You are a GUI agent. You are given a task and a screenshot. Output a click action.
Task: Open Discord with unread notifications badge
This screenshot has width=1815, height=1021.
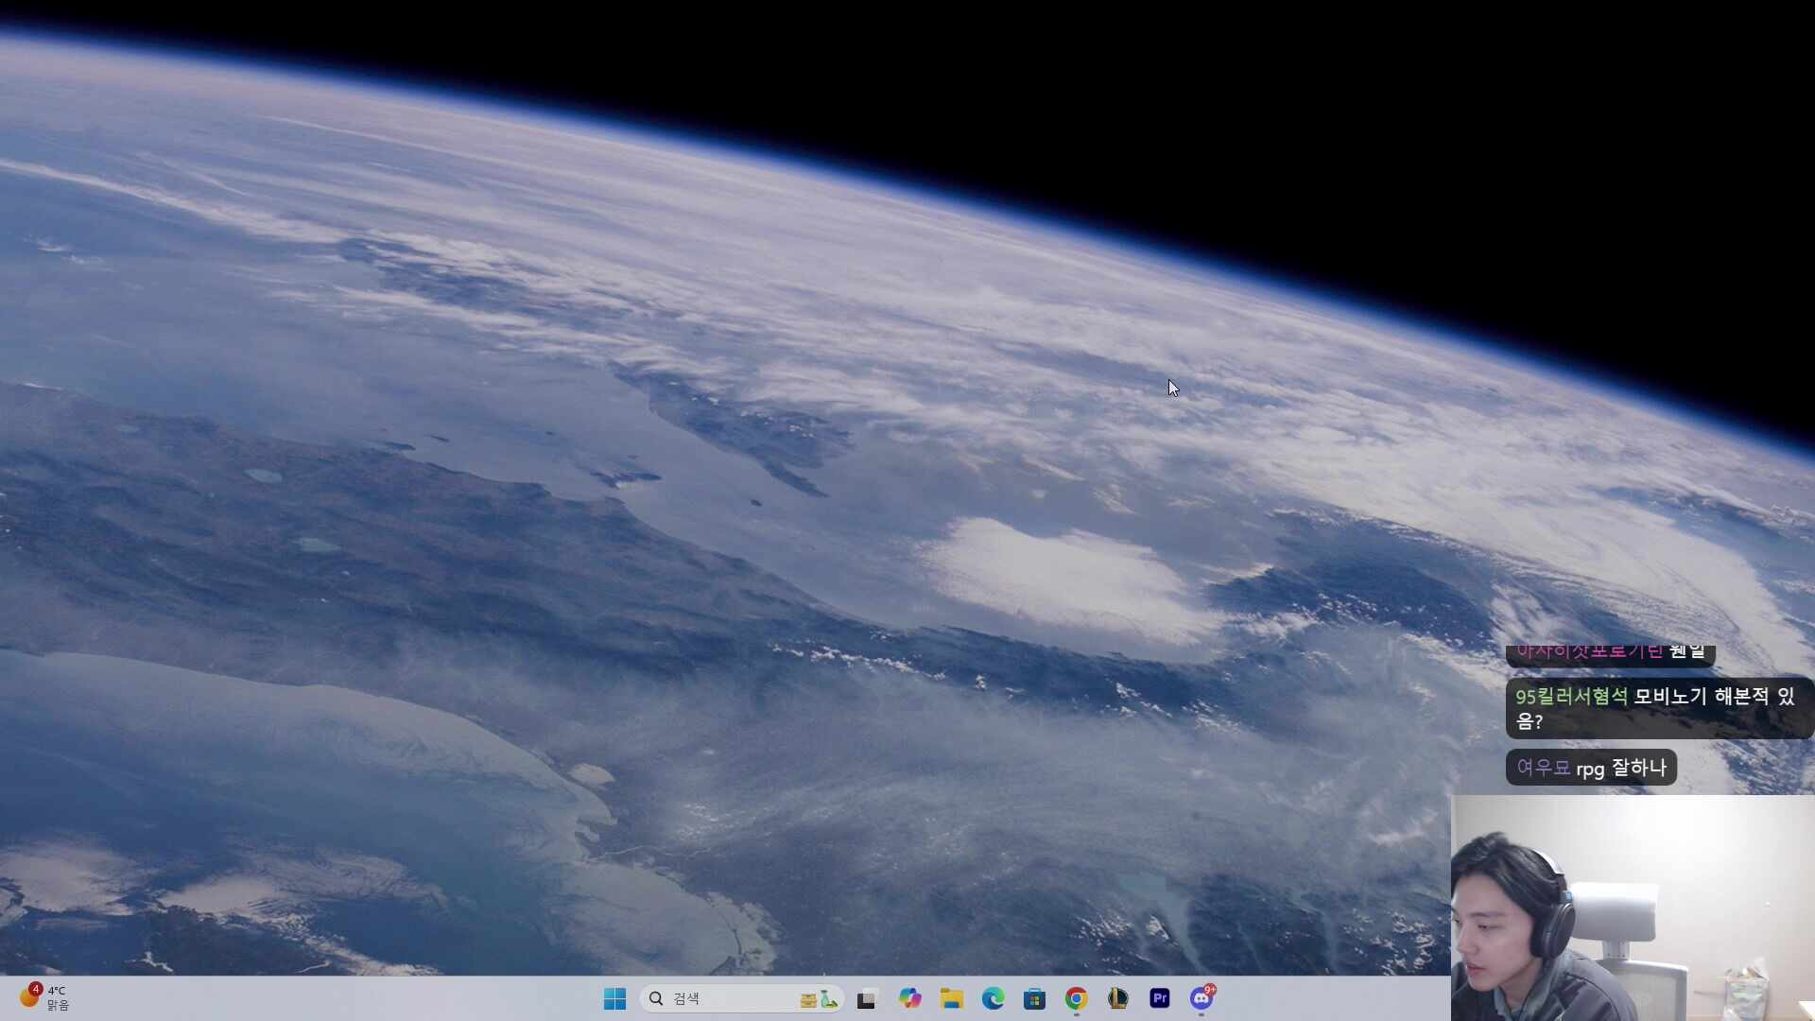click(x=1201, y=998)
